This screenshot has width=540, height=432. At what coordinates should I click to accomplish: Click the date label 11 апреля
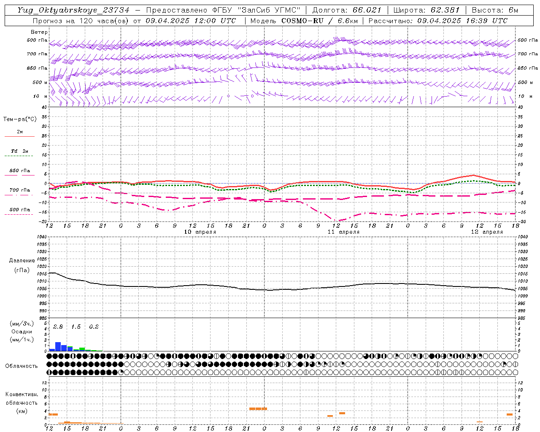[343, 232]
